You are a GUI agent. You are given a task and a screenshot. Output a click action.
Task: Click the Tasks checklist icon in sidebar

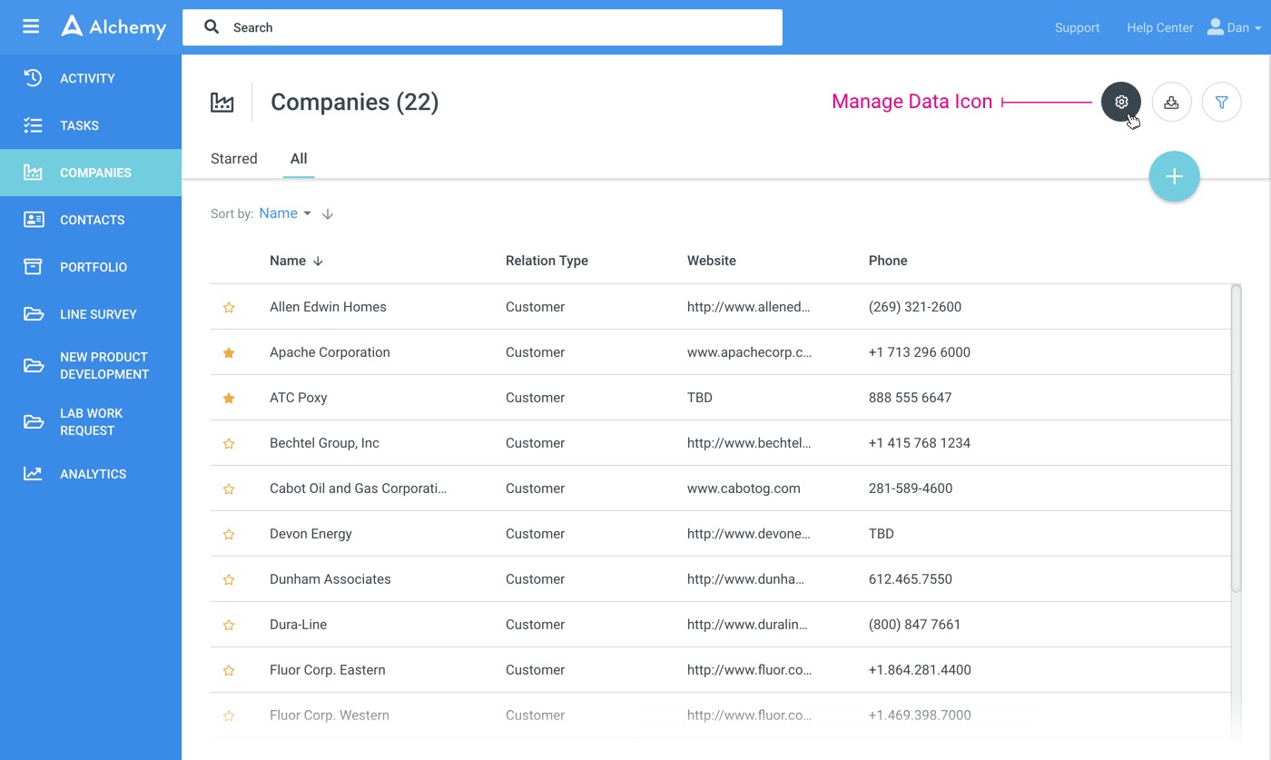(x=33, y=125)
